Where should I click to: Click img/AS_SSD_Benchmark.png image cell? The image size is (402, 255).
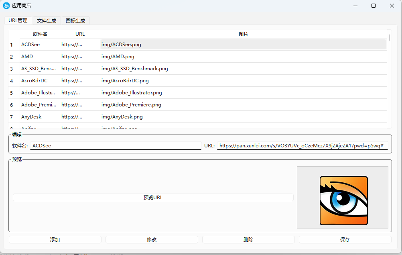243,69
